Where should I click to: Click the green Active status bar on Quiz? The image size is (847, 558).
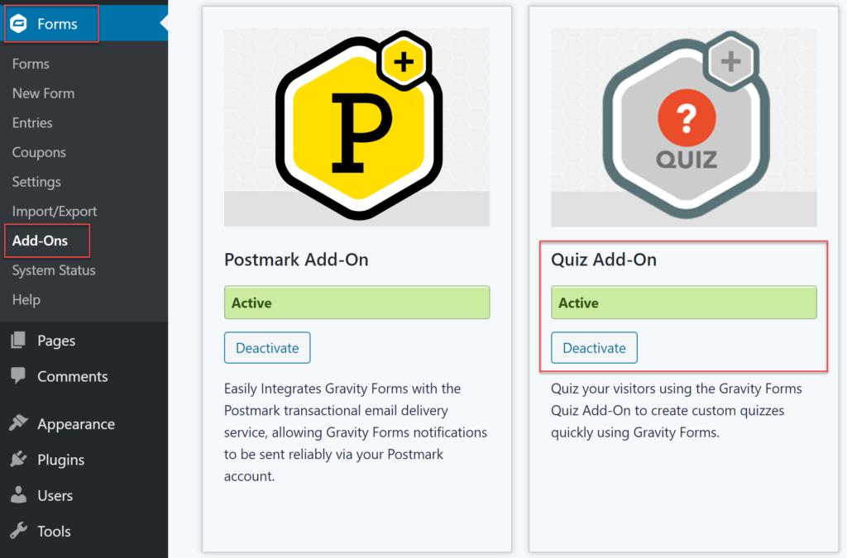(683, 303)
